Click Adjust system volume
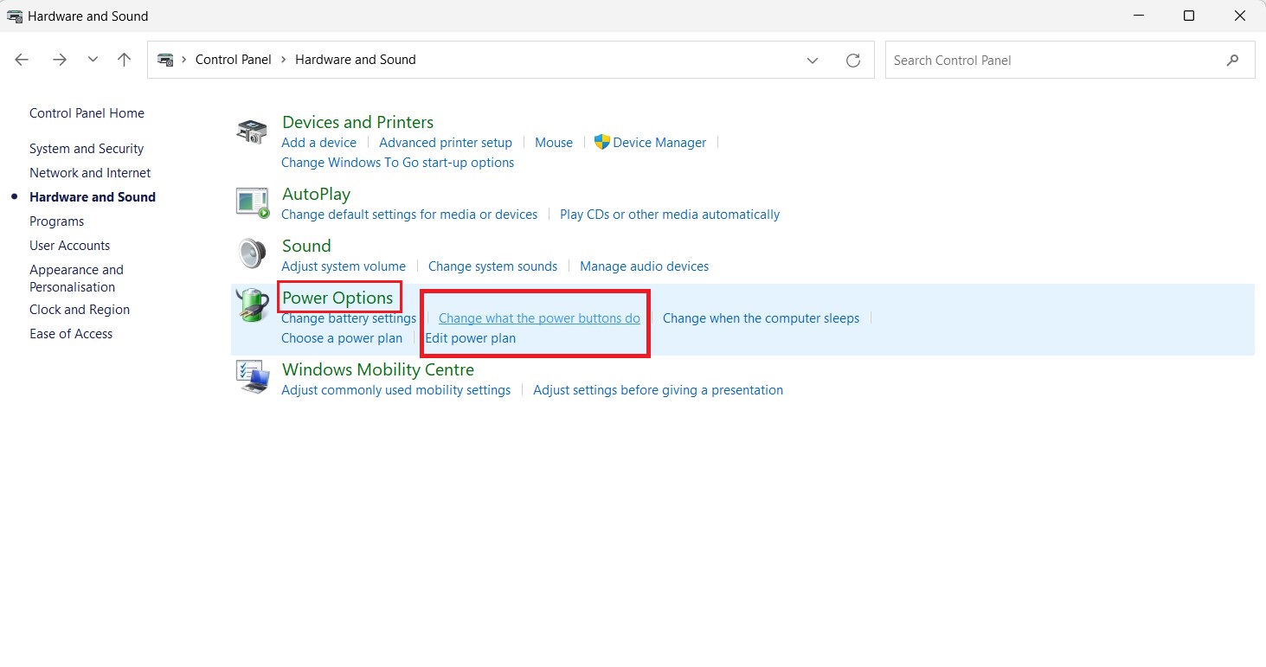Viewport: 1266px width, 667px height. coord(344,266)
